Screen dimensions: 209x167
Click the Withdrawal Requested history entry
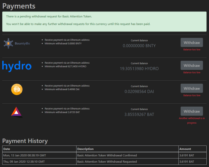[107, 161]
